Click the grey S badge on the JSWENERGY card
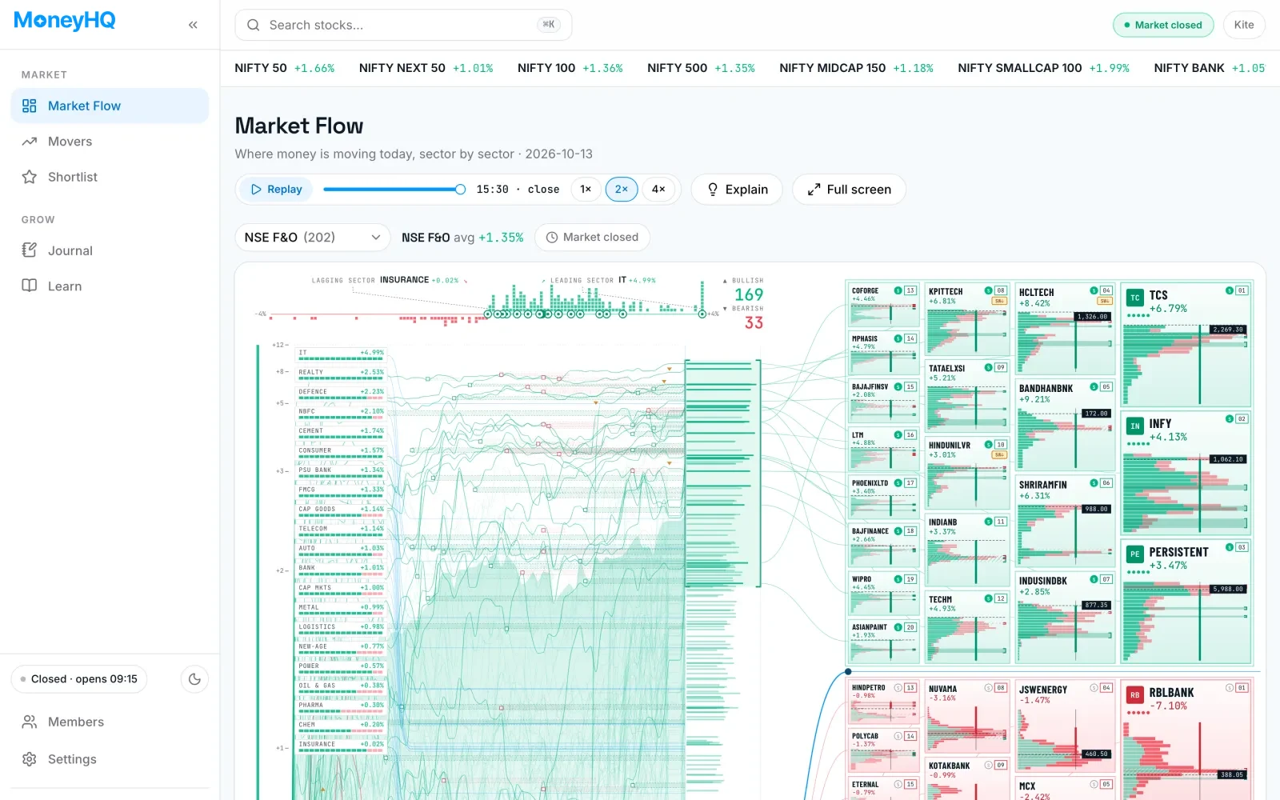This screenshot has height=800, width=1280. tap(1094, 688)
